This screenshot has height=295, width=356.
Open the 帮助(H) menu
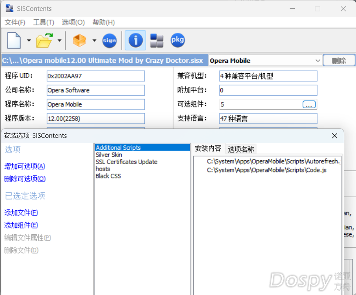(103, 22)
